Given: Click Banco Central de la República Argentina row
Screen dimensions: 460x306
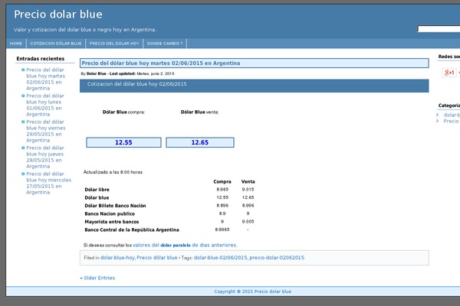Looking at the screenshot, I should click(x=132, y=229).
